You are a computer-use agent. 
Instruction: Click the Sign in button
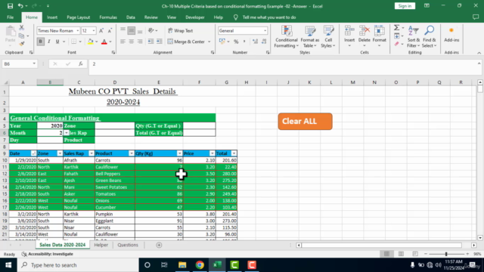(x=405, y=6)
